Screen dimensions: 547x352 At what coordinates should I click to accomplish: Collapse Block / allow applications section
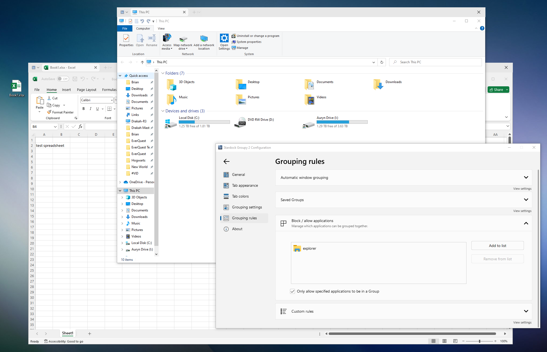[526, 223]
